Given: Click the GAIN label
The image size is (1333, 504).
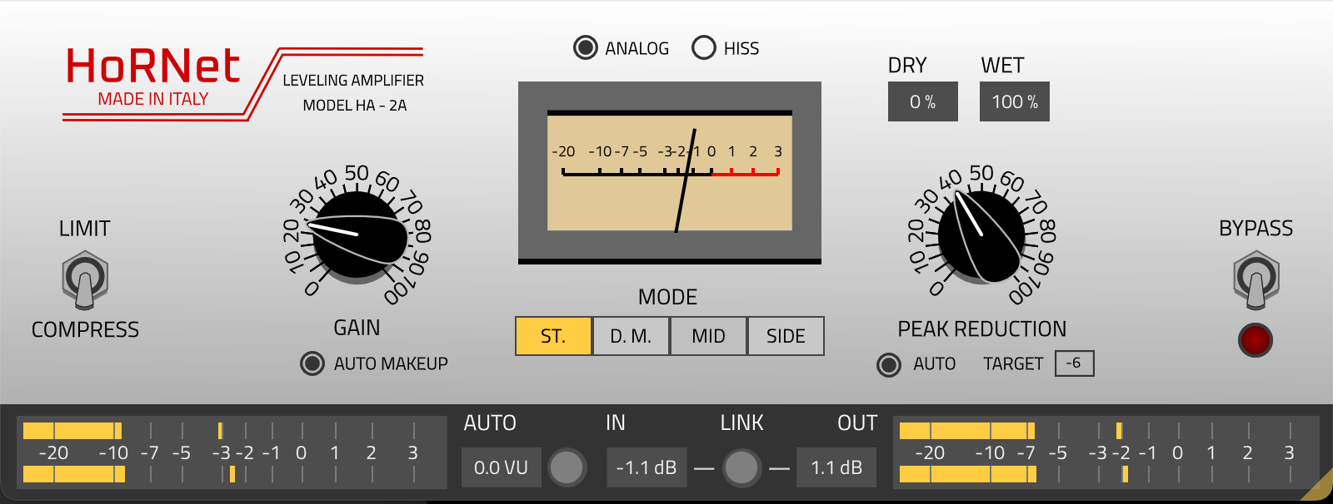Looking at the screenshot, I should click(x=357, y=329).
